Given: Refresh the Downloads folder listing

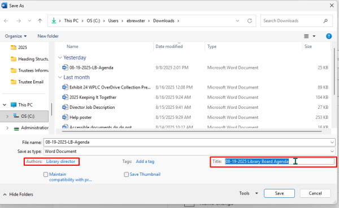Looking at the screenshot, I should (x=250, y=21).
